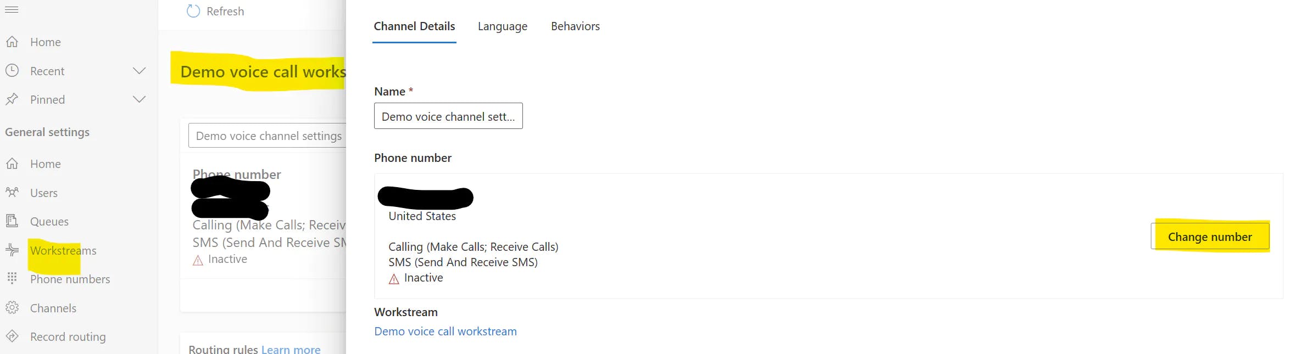Click the Refresh circular arrow icon
The image size is (1292, 354).
pos(193,11)
